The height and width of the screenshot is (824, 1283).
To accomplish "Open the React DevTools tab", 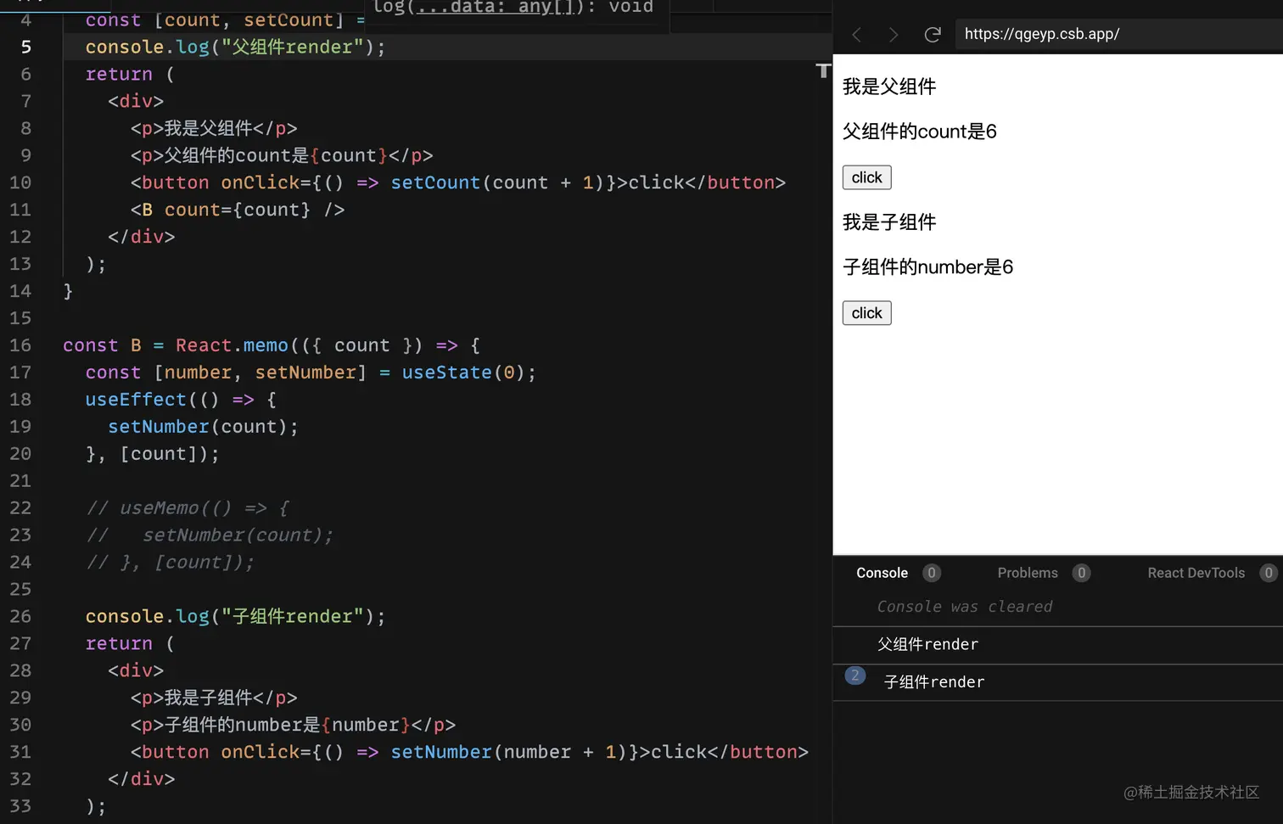I will pyautogui.click(x=1196, y=573).
